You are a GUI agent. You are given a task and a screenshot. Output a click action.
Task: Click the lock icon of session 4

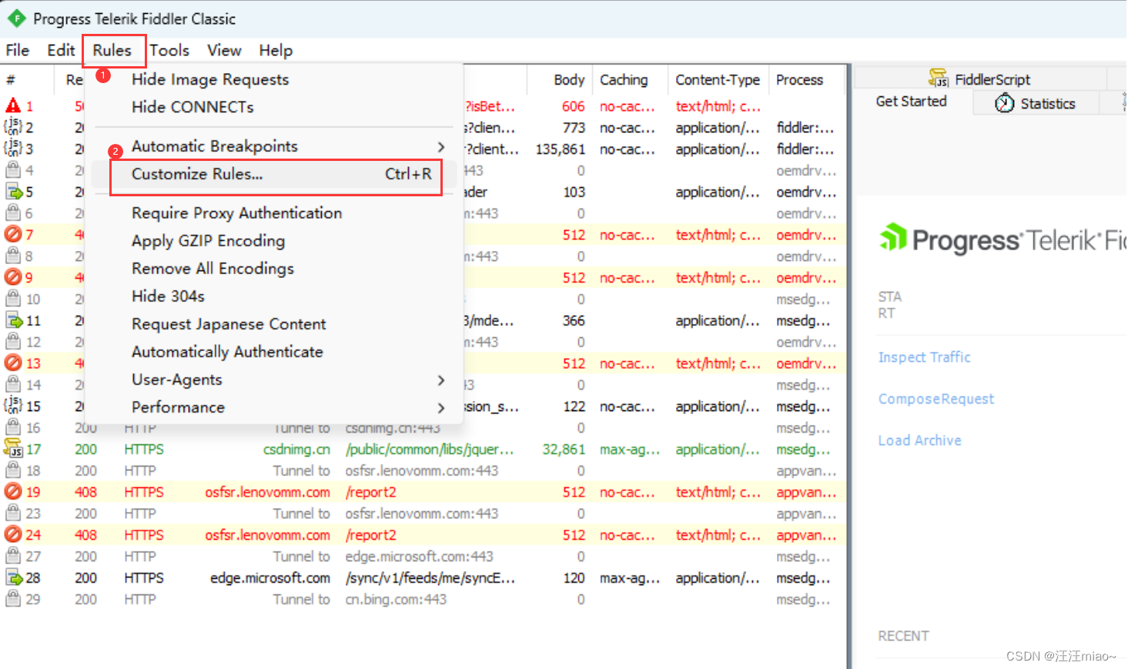coord(13,170)
